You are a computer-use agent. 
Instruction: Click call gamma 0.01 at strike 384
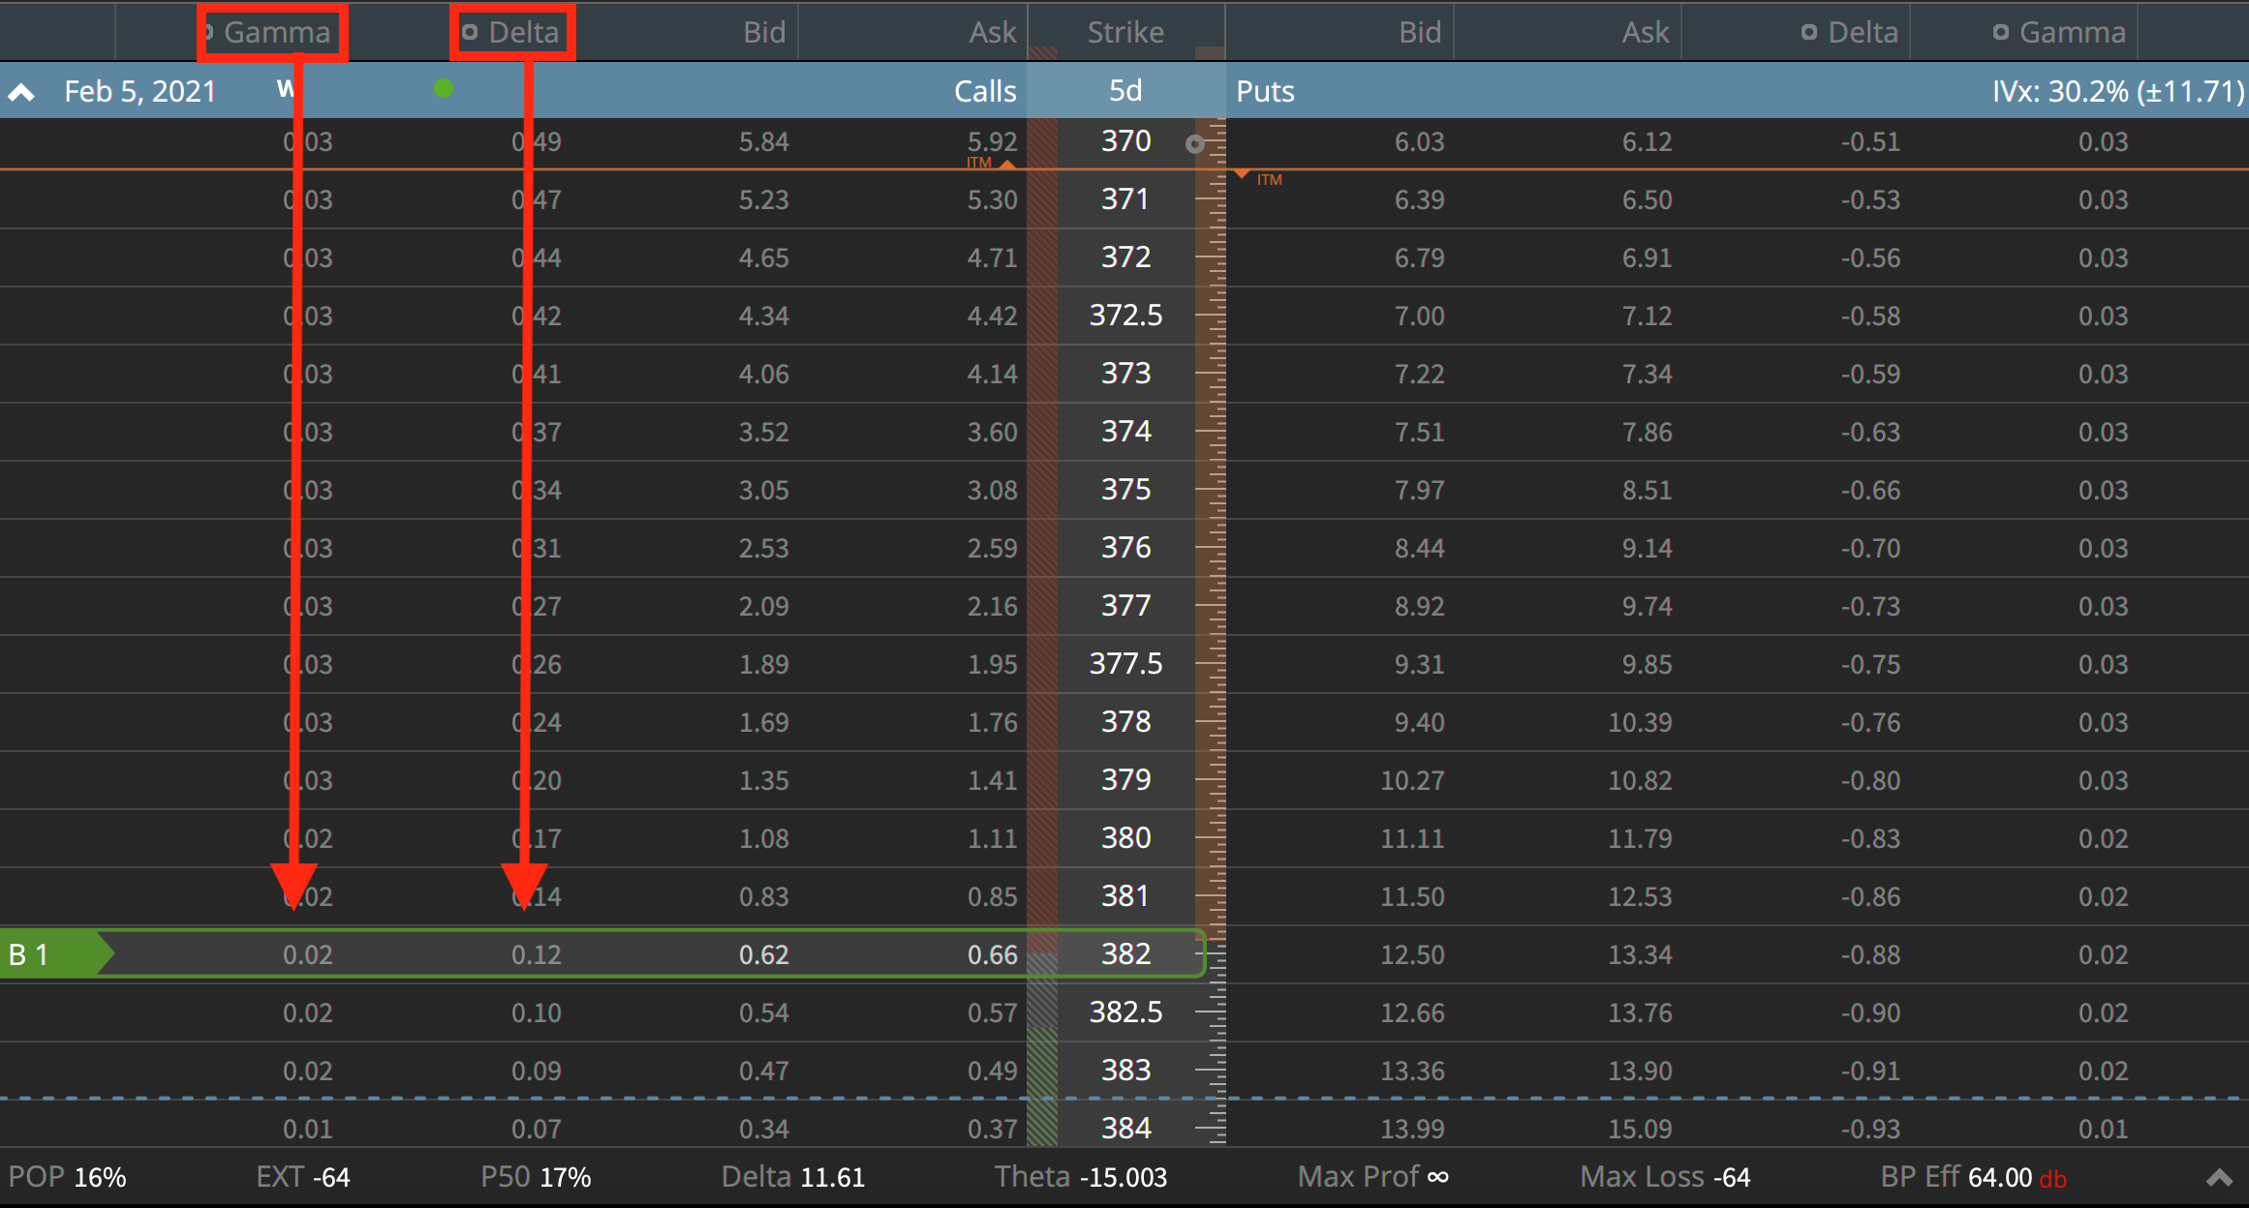pyautogui.click(x=308, y=1130)
